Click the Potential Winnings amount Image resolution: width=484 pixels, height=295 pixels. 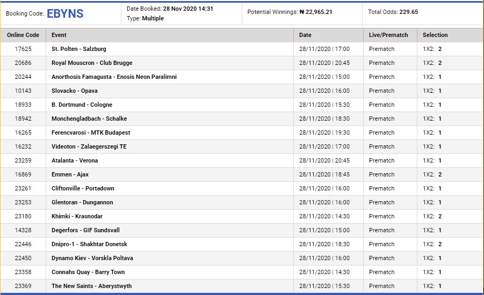[x=316, y=12]
